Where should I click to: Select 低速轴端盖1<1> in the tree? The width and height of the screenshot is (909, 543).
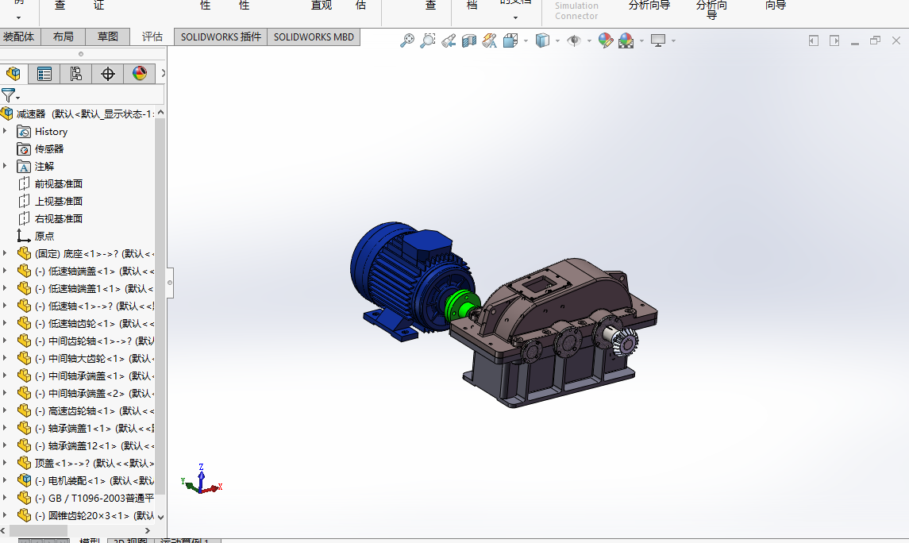click(94, 289)
